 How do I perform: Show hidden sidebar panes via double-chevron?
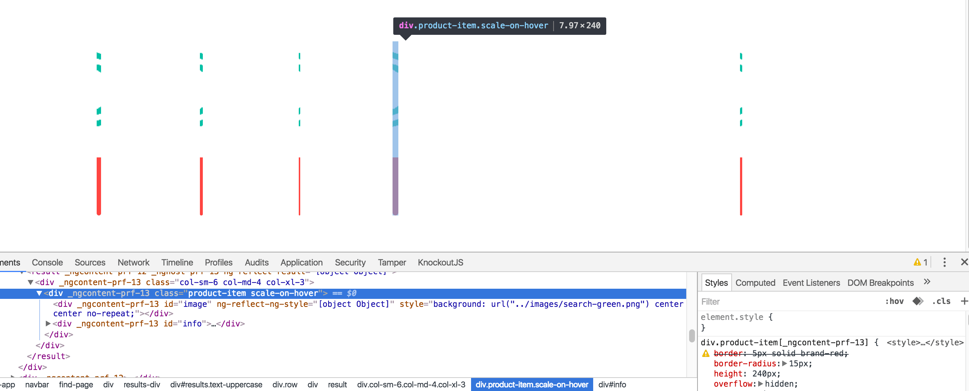point(928,282)
